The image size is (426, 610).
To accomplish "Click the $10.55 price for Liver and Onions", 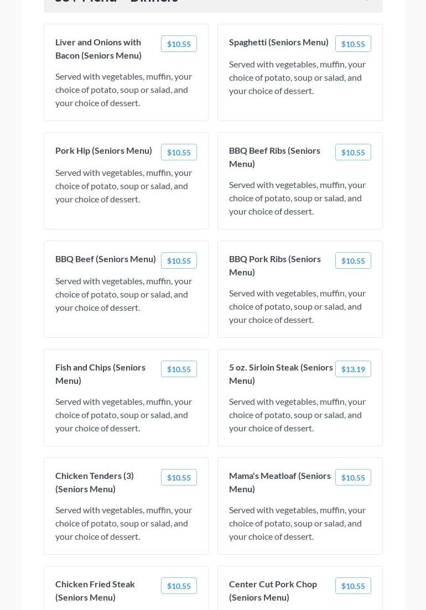I will pyautogui.click(x=179, y=44).
